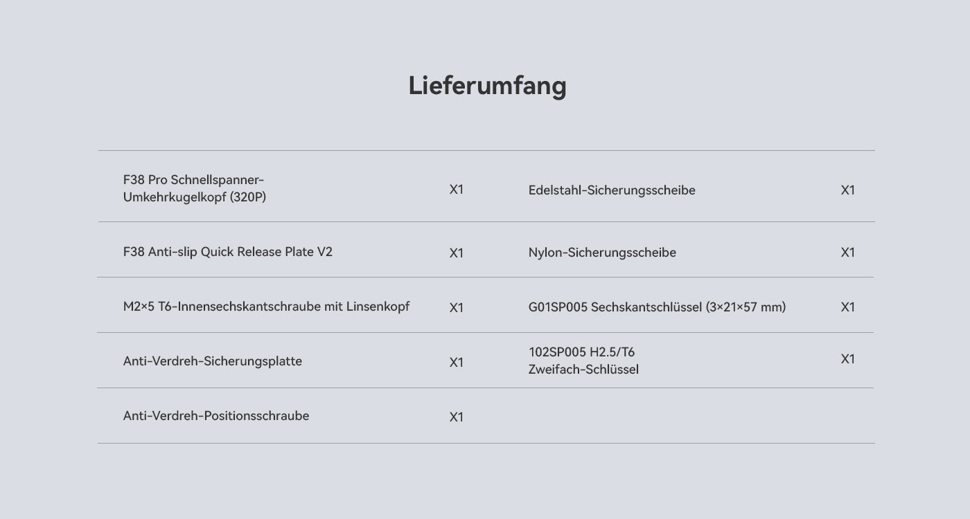Select the Anti-Verdreh-Positionsschraube item
The width and height of the screenshot is (970, 519).
pyautogui.click(x=216, y=416)
